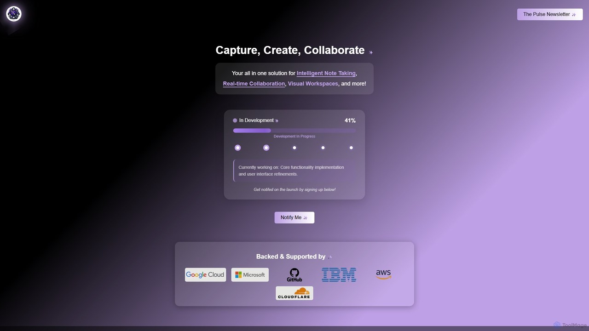Screen dimensions: 589x331
Task: Click the sparkle icon beside the headline
Action: point(371,52)
